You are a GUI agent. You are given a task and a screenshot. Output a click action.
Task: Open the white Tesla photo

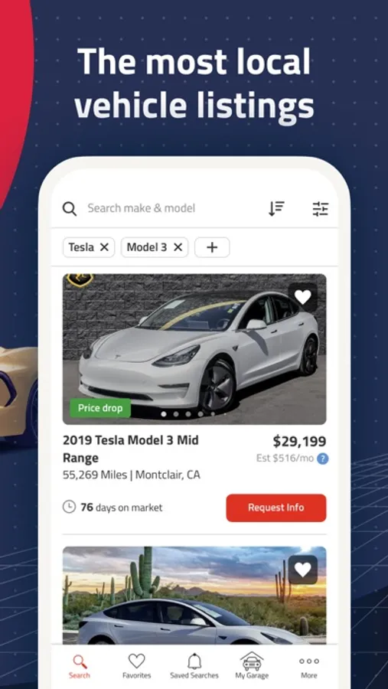tap(194, 349)
